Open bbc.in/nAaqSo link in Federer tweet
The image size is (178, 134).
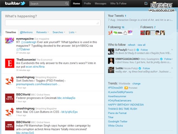click(x=66, y=98)
